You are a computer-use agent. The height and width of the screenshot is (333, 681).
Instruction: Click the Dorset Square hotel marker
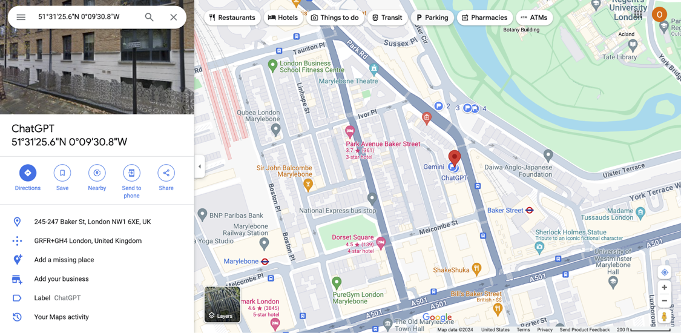(x=381, y=243)
